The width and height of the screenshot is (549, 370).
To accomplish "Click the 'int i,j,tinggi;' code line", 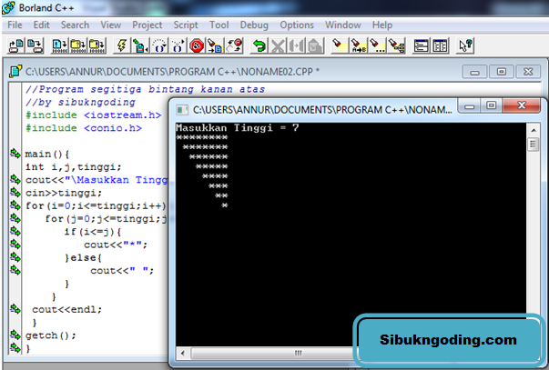I will pos(73,166).
